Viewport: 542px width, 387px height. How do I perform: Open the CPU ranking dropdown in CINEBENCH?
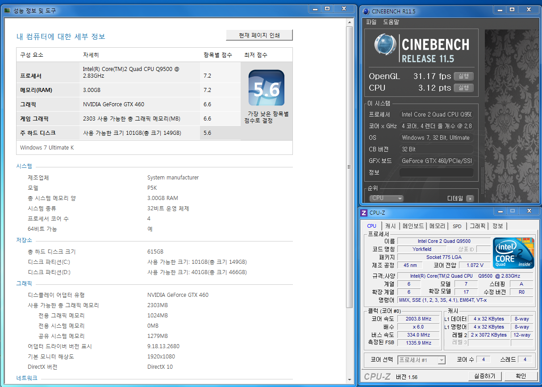[x=386, y=198]
